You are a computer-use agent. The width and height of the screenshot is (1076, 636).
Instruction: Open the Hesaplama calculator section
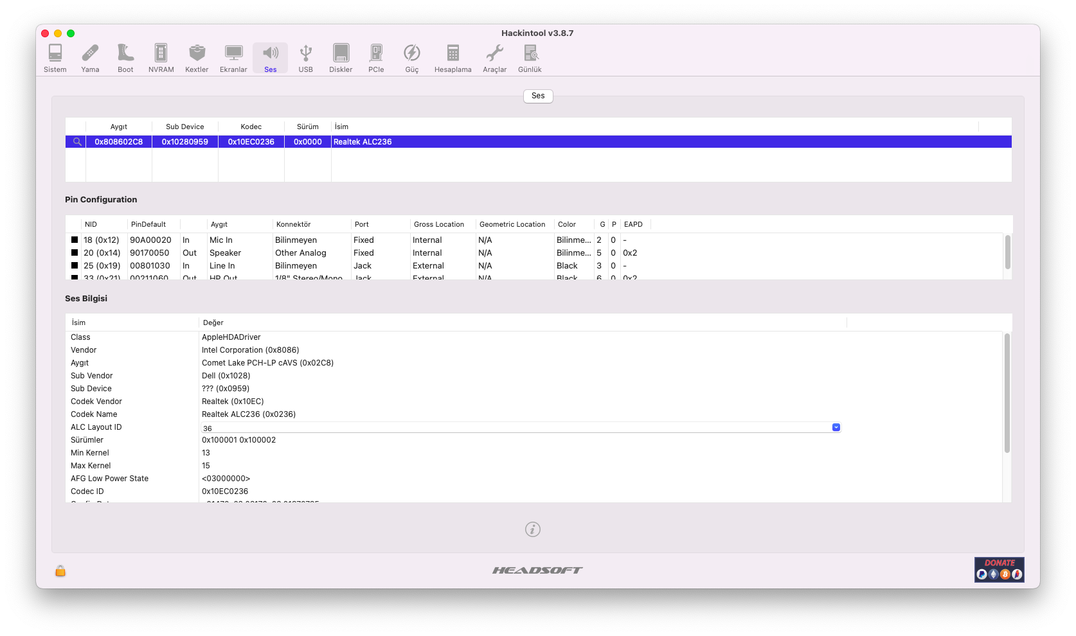[x=453, y=58]
